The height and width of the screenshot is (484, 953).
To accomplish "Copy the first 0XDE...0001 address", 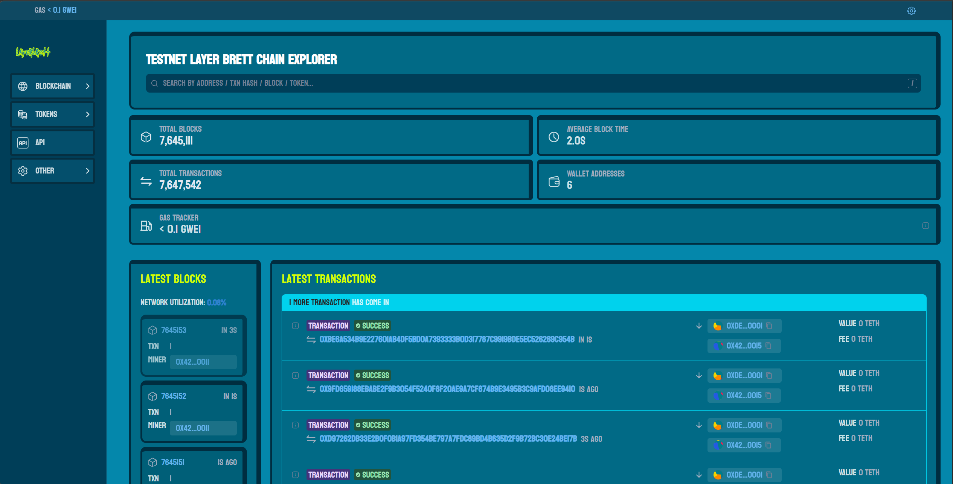I will pos(769,326).
